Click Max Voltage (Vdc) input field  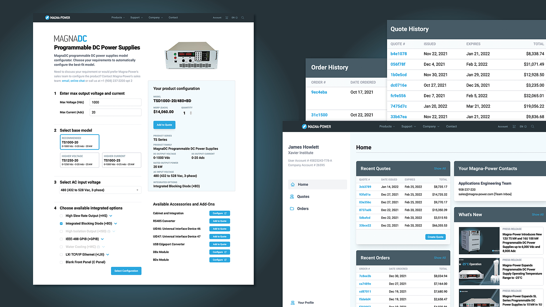pyautogui.click(x=116, y=102)
